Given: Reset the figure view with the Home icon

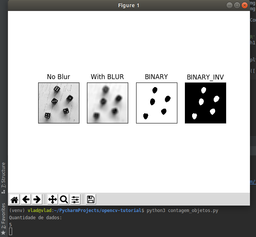Looking at the screenshot, I should [14, 200].
